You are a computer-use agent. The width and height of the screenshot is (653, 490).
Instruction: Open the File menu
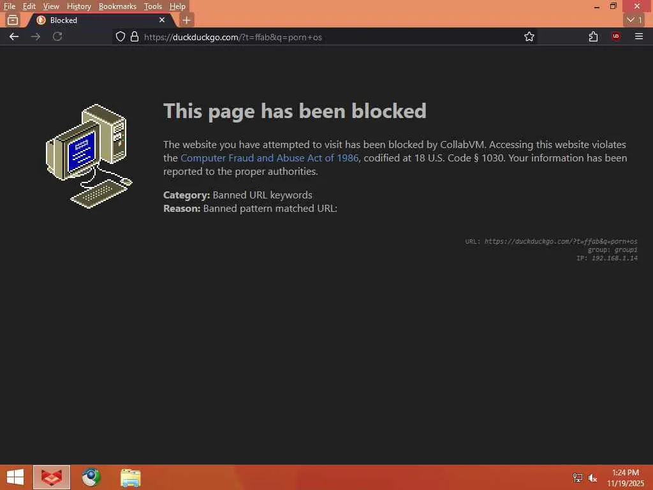tap(10, 6)
